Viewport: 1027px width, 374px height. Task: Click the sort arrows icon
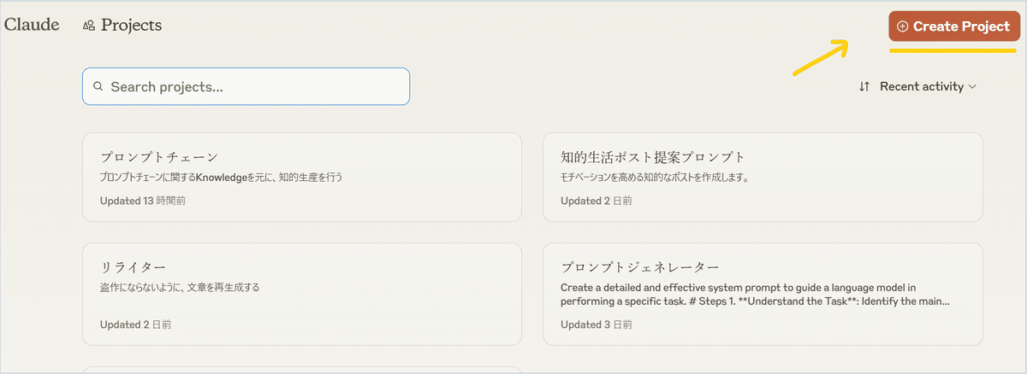(864, 86)
